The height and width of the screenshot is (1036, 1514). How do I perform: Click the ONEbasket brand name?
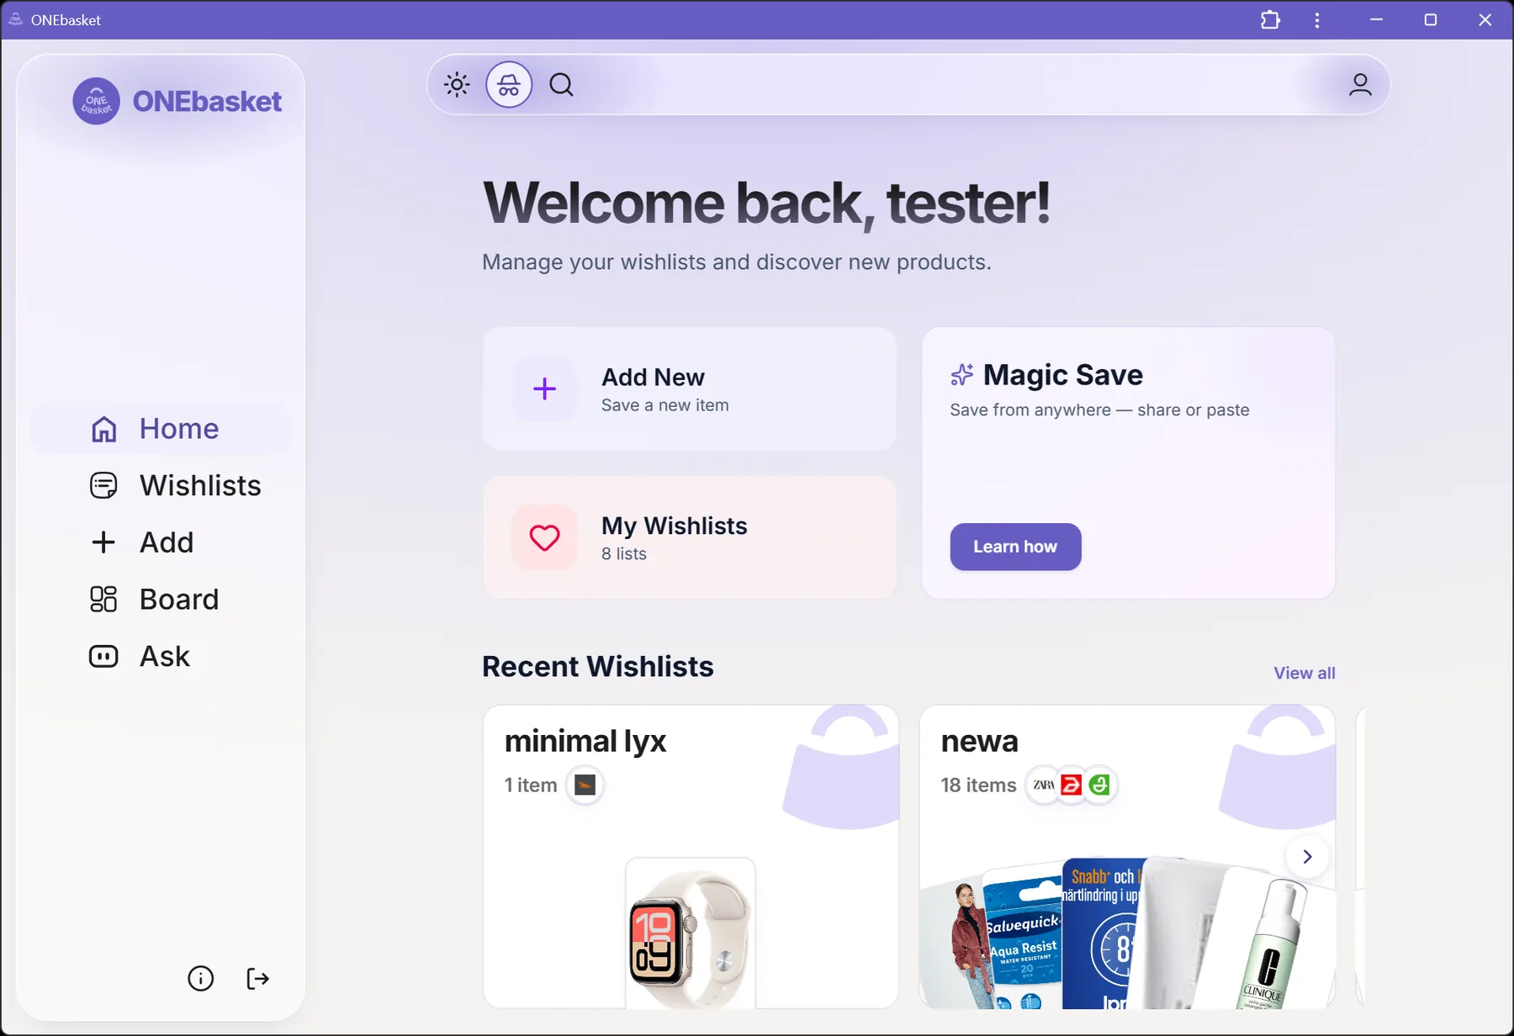207,102
